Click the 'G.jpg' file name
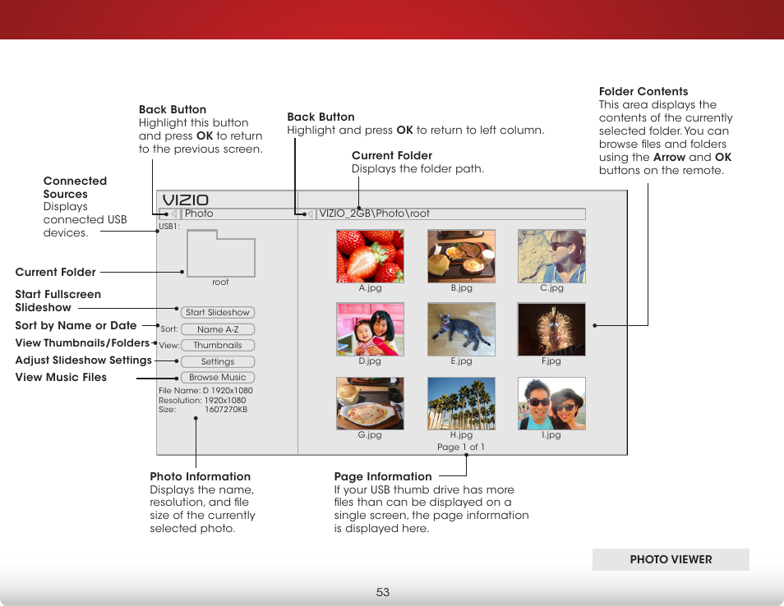Image resolution: width=784 pixels, height=606 pixels. [x=370, y=435]
